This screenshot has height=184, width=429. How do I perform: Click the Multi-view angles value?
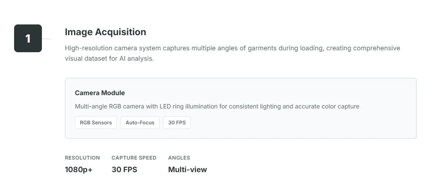[x=187, y=170]
